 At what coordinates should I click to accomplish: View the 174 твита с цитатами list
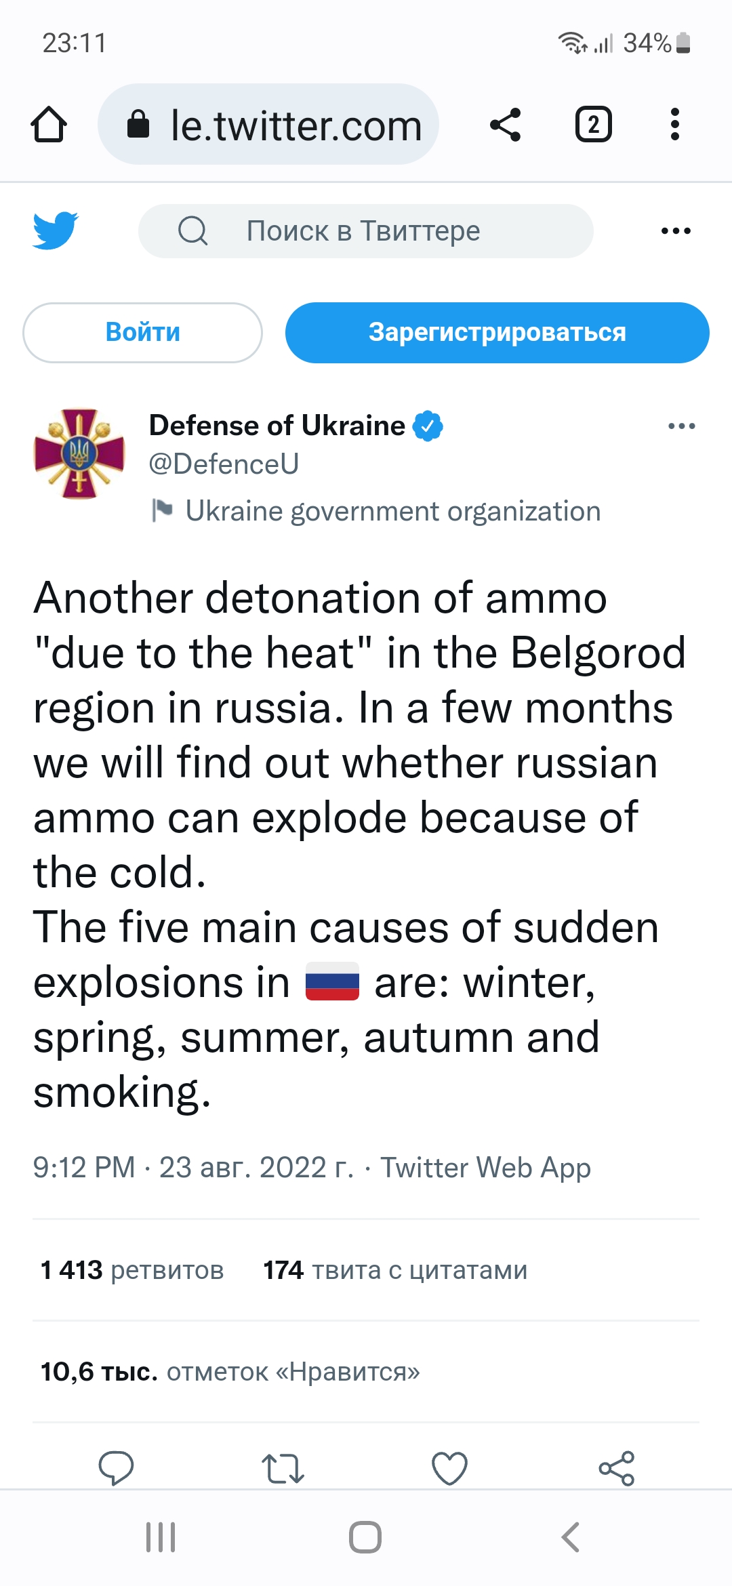coord(395,1269)
